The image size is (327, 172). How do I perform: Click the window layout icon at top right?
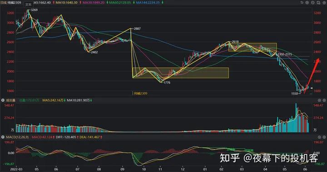point(318,3)
